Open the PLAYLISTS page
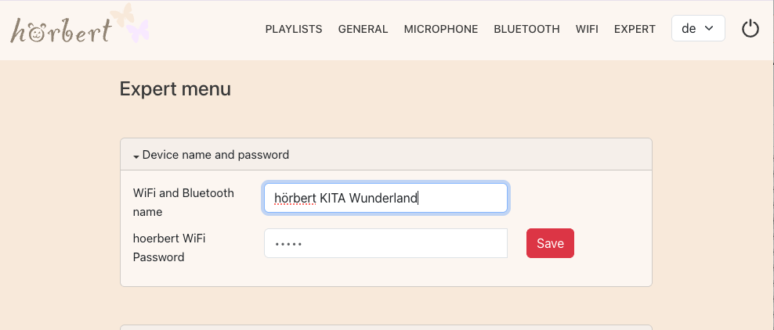This screenshot has height=330, width=774. (x=294, y=29)
